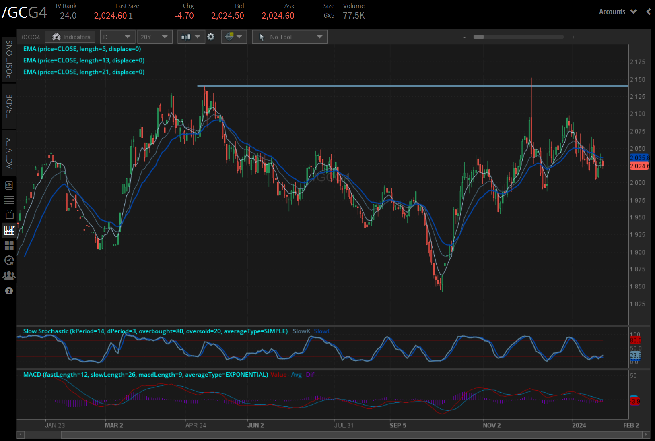Click the people community icon
Screen dimensions: 655x441
point(9,275)
